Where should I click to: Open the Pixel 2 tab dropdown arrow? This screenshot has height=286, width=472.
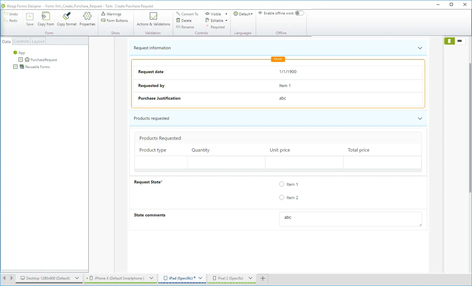click(x=251, y=278)
